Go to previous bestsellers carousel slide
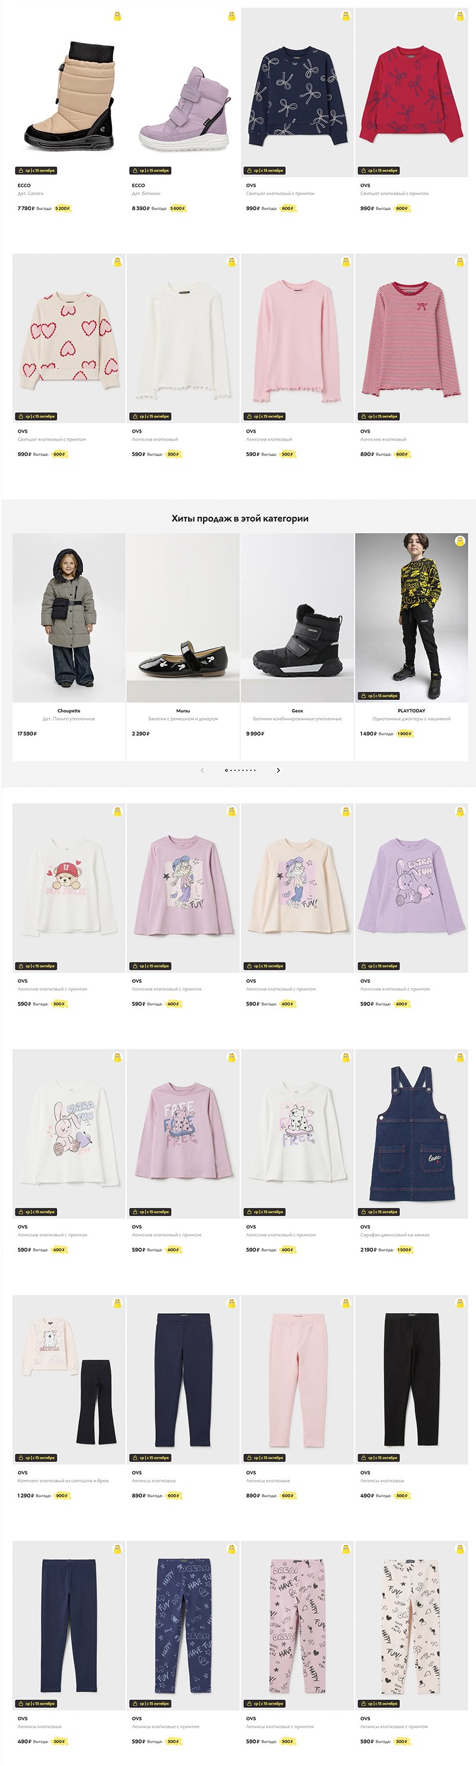The image size is (476, 1765). click(202, 770)
